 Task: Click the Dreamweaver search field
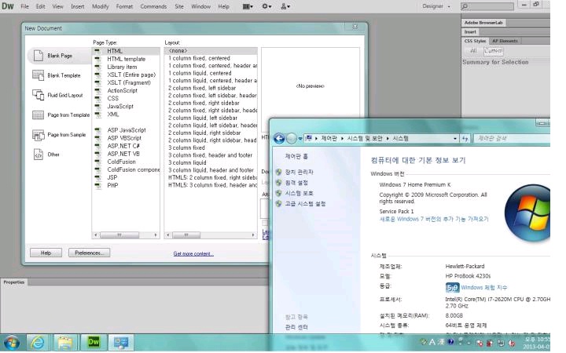[487, 6]
